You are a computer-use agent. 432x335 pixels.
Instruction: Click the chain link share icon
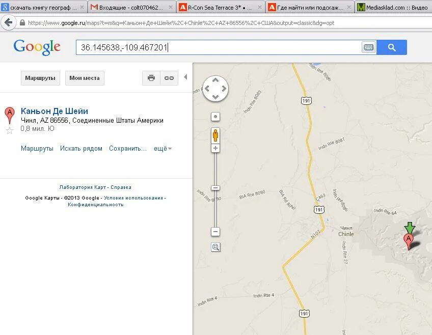coord(169,78)
